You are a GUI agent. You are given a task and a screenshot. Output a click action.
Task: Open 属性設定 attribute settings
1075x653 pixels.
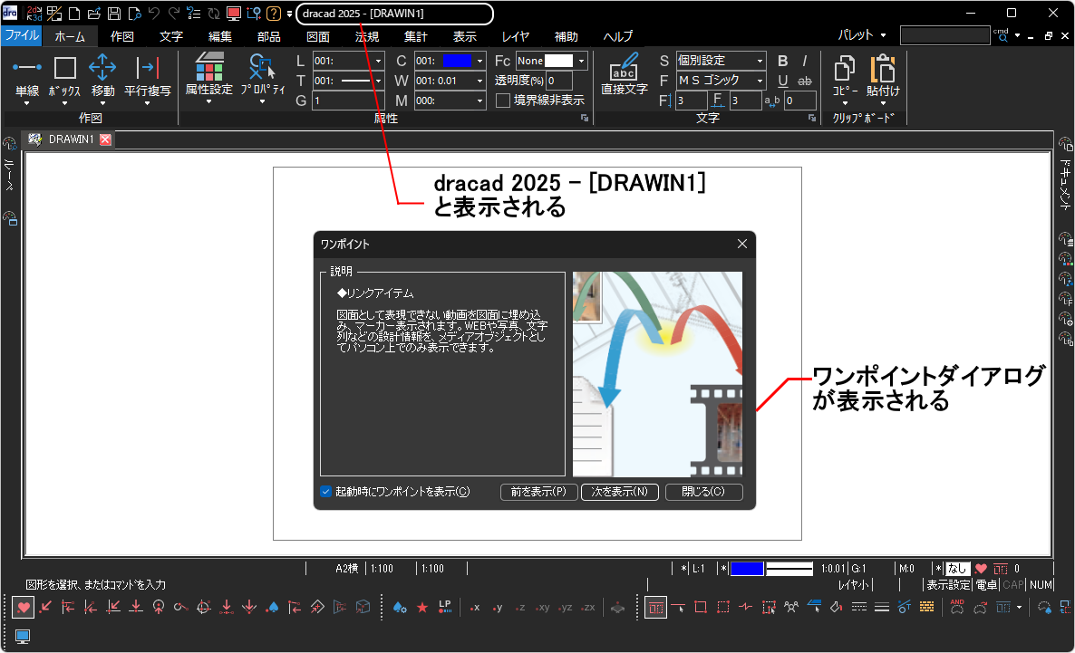click(209, 75)
